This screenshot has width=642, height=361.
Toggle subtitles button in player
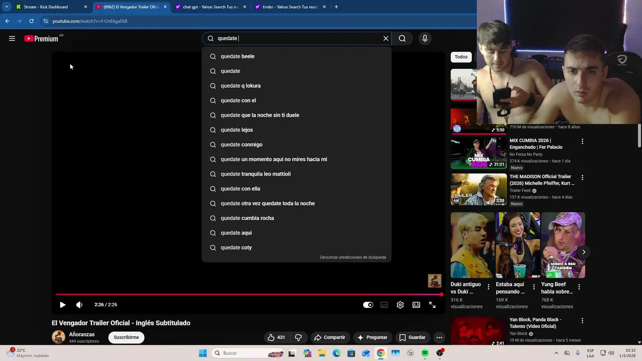384,305
